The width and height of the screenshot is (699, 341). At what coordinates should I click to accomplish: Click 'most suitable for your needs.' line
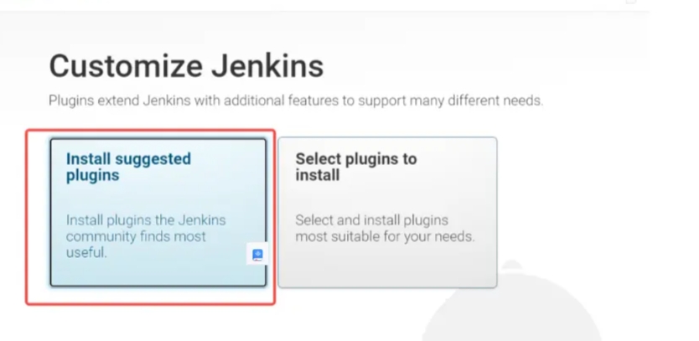385,237
